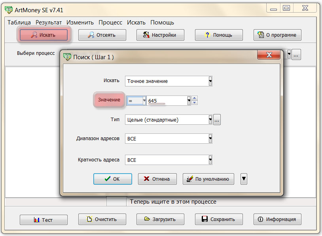The image size is (322, 236).
Task: Click the Отмена cancel button
Action: (x=157, y=179)
